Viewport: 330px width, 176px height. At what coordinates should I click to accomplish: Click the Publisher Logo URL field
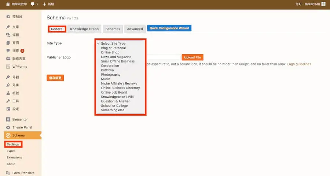(164, 57)
